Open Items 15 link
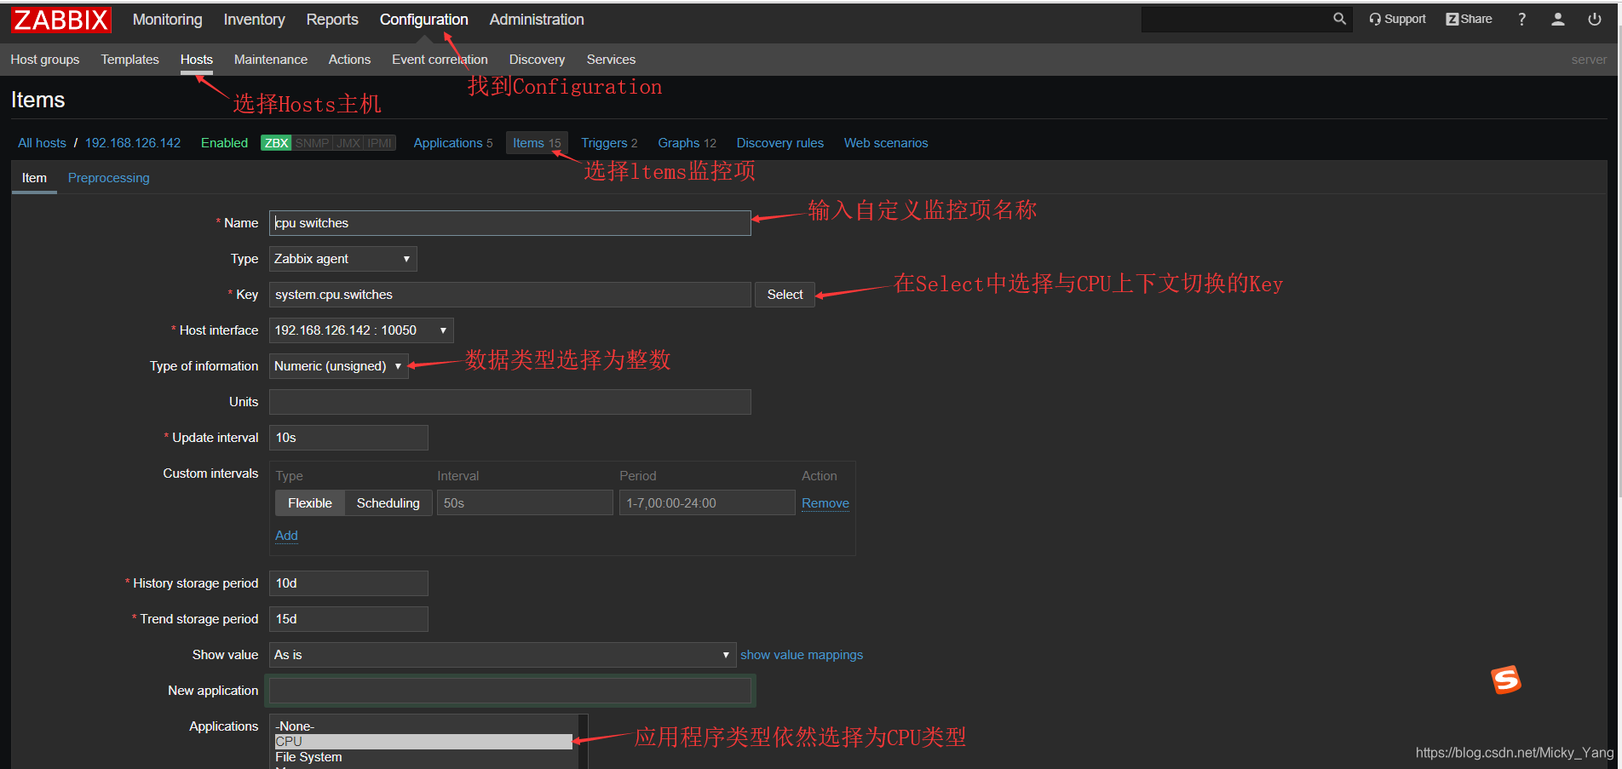Viewport: 1622px width, 769px height. (x=537, y=143)
